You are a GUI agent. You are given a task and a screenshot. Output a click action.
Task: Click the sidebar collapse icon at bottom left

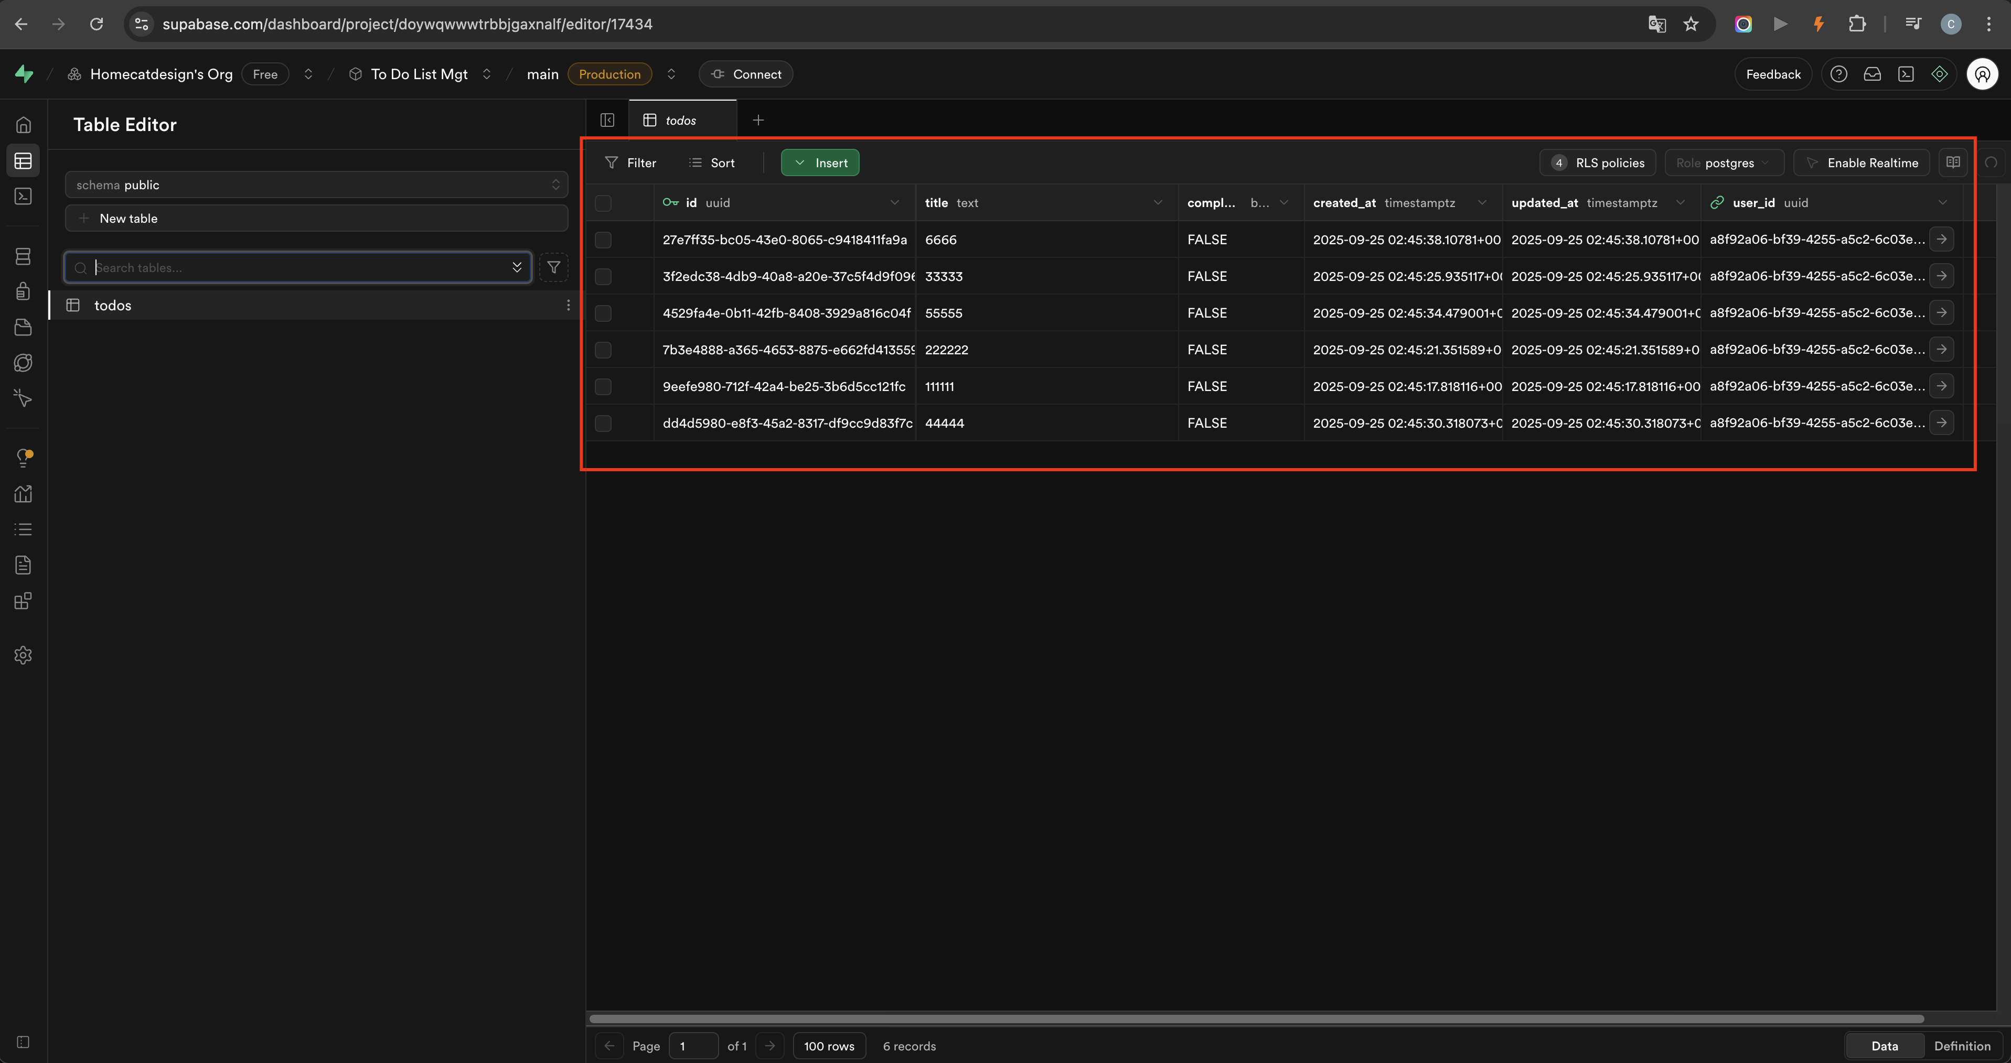pos(24,1043)
